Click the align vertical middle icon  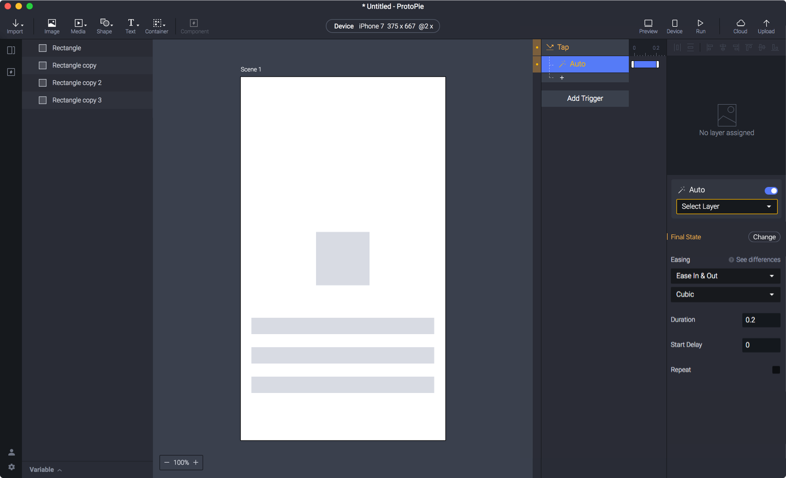click(762, 47)
